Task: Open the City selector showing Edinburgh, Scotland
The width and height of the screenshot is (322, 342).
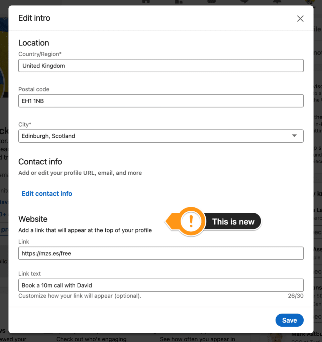Action: click(161, 136)
